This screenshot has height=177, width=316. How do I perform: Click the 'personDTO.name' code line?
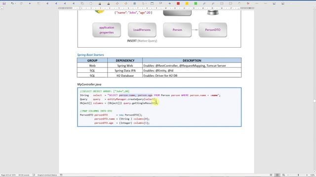click(122, 119)
